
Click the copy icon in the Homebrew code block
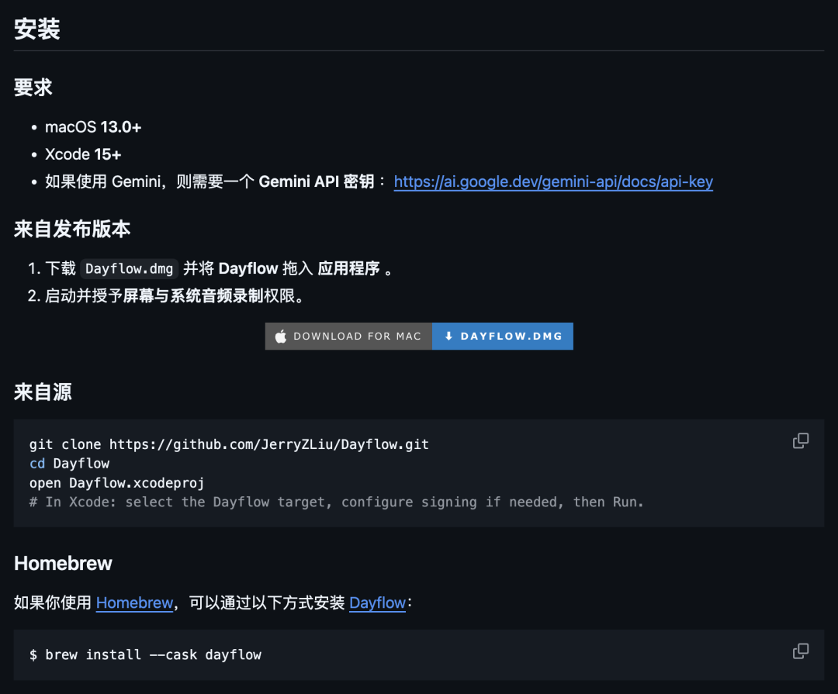coord(801,651)
